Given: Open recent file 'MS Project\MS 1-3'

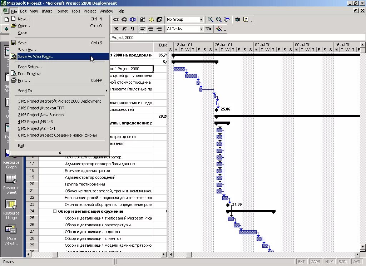Looking at the screenshot, I should [x=60, y=122].
